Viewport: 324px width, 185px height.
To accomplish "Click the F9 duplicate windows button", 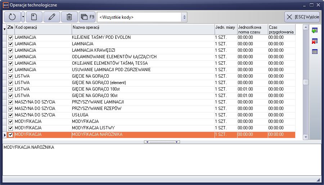I will pyautogui.click(x=87, y=17).
